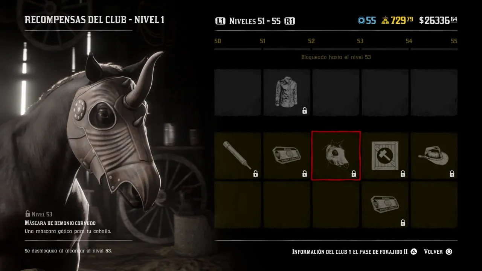Choose the level 51 ticket voucher reward
The height and width of the screenshot is (271, 482).
287,156
